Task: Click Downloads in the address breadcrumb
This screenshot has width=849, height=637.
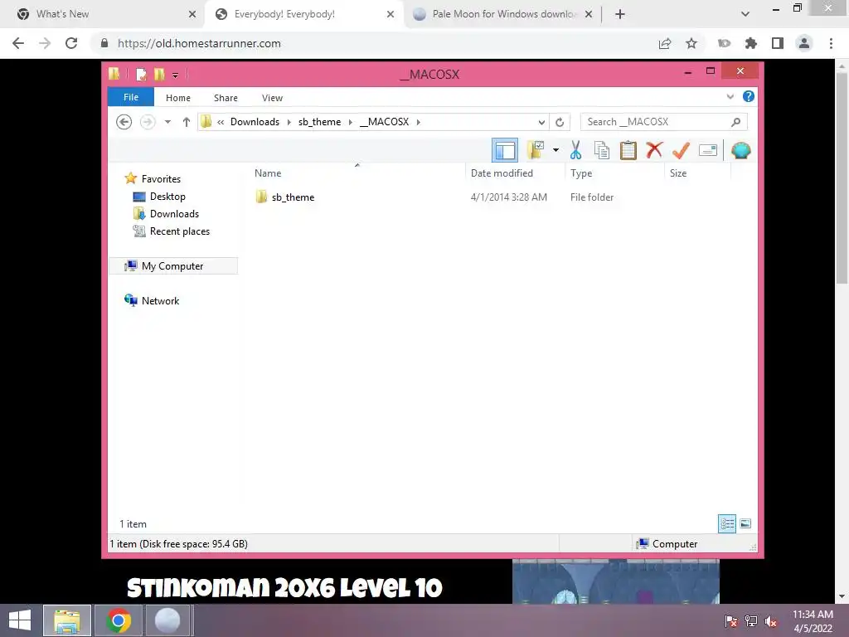Action: pyautogui.click(x=255, y=122)
